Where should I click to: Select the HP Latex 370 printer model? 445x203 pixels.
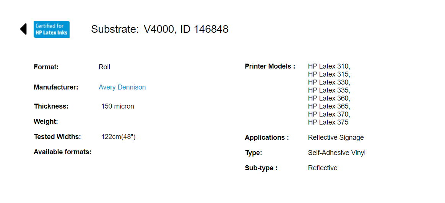pos(329,114)
